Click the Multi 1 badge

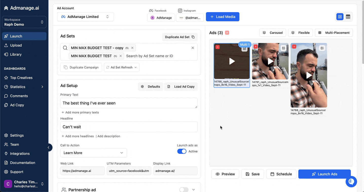coord(245,45)
